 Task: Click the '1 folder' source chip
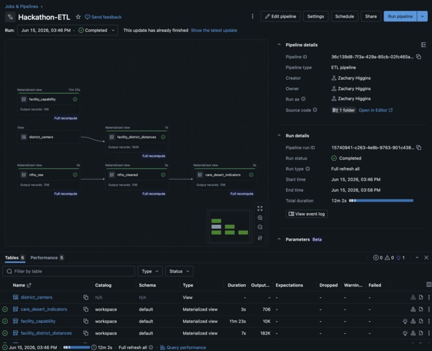pos(344,110)
